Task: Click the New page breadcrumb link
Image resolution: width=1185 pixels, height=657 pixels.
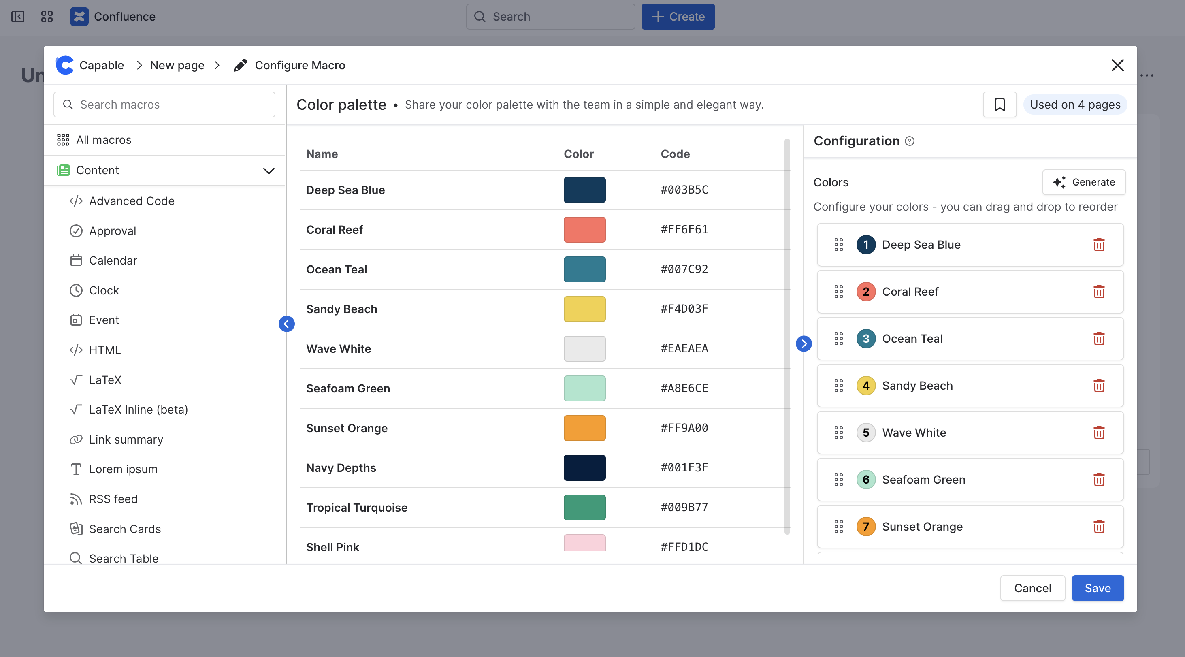Action: 177,65
